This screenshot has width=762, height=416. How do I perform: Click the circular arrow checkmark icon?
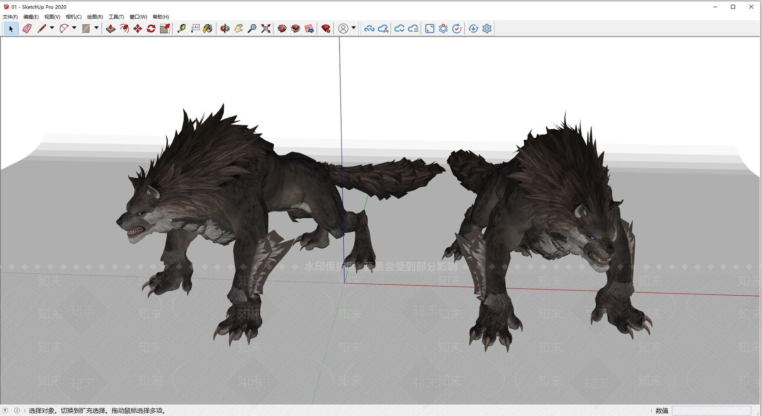tap(457, 29)
